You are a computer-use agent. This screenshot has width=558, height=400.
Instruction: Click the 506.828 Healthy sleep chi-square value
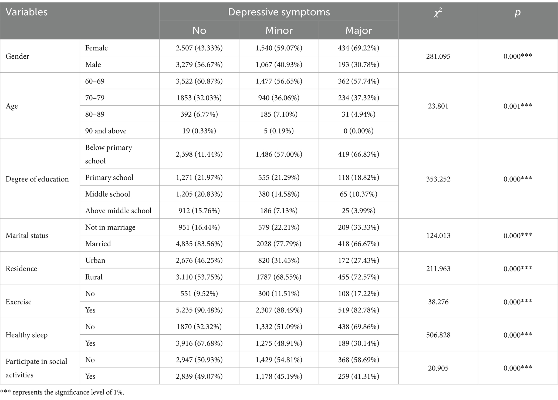point(438,335)
